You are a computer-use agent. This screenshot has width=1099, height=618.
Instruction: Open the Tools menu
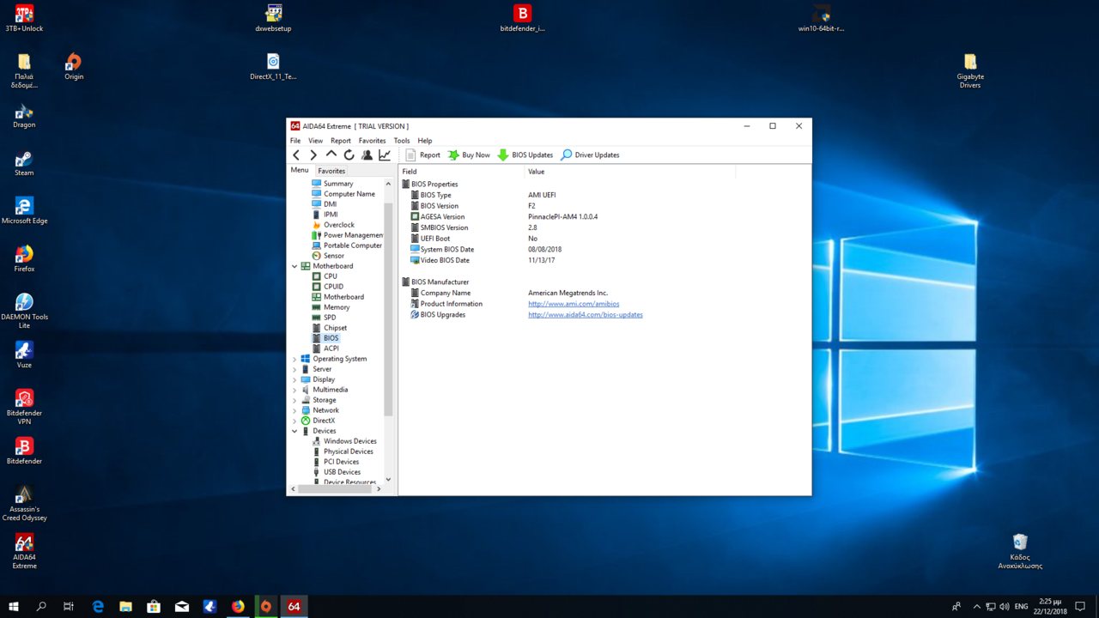coord(402,141)
